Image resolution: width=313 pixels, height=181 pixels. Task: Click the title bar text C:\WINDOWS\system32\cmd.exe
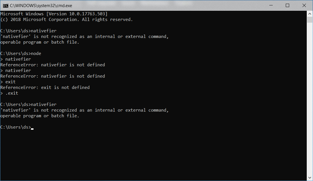41,5
